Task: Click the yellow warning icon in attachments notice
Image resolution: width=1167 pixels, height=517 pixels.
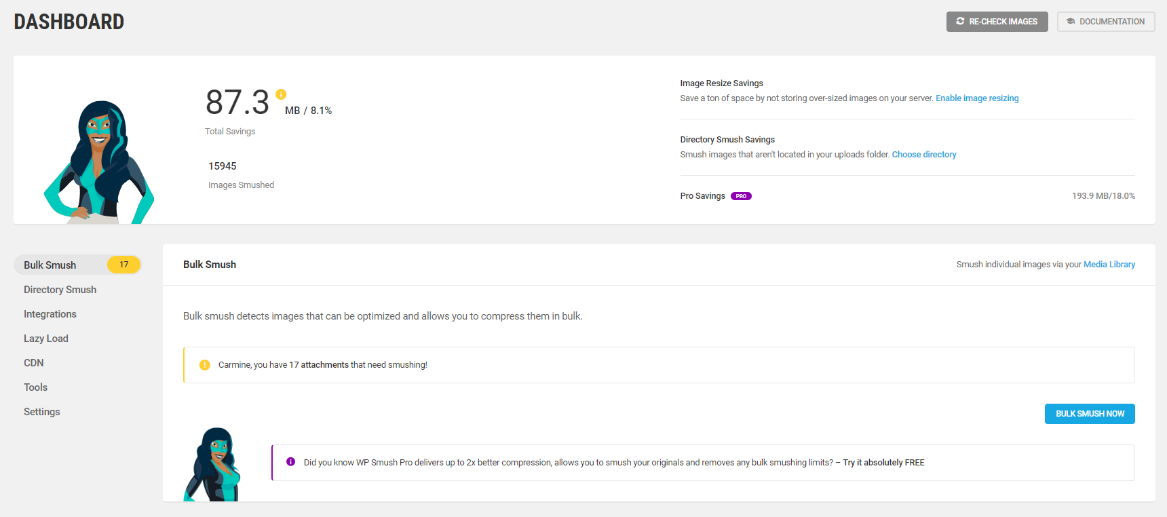Action: click(205, 365)
